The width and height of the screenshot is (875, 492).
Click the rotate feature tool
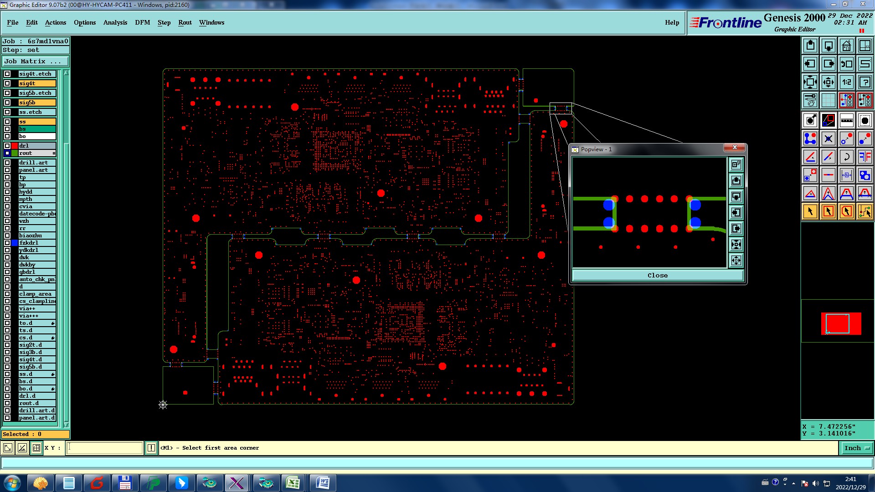click(846, 157)
